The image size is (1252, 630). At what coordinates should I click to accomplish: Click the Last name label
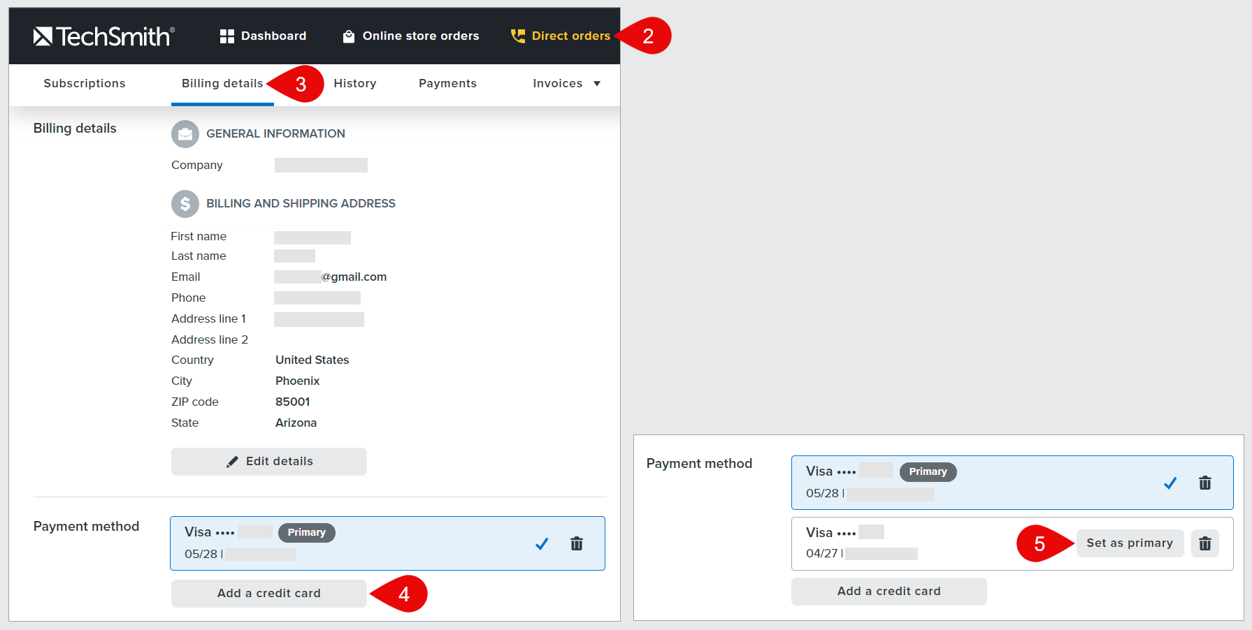(x=199, y=256)
